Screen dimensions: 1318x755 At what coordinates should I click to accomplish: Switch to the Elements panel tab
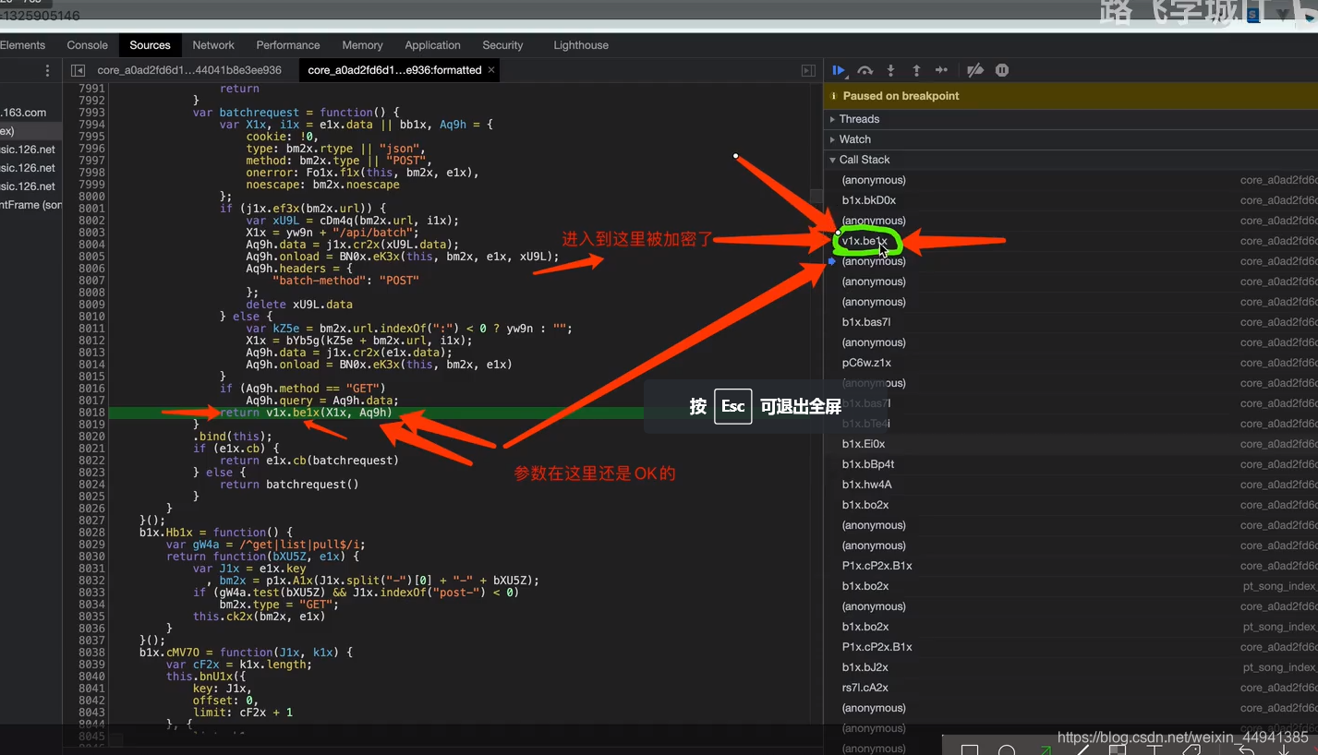point(22,45)
